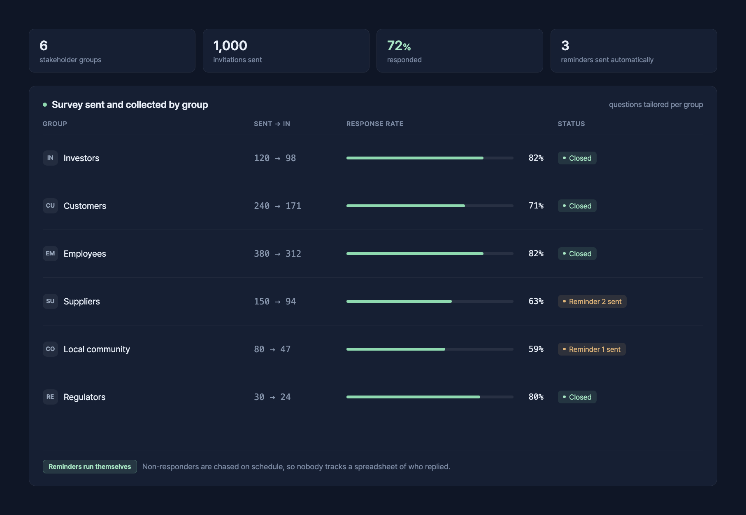Select the Employees group name
Viewport: 746px width, 515px height.
(x=85, y=254)
